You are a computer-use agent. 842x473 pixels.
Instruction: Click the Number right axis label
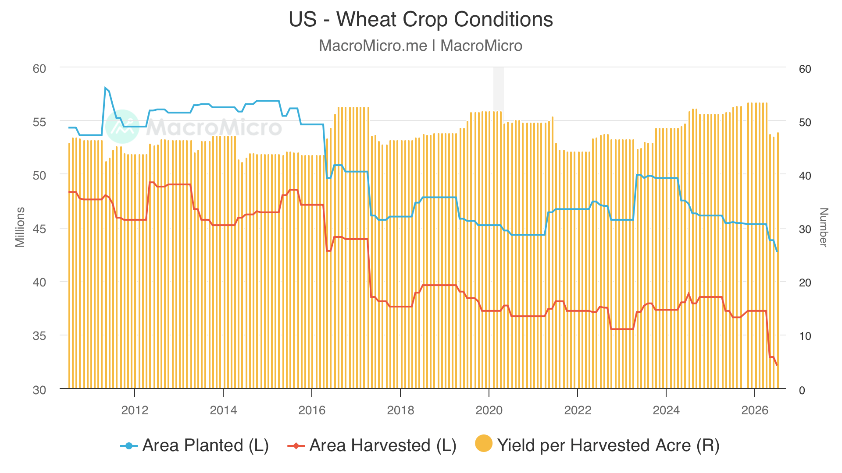pyautogui.click(x=824, y=227)
